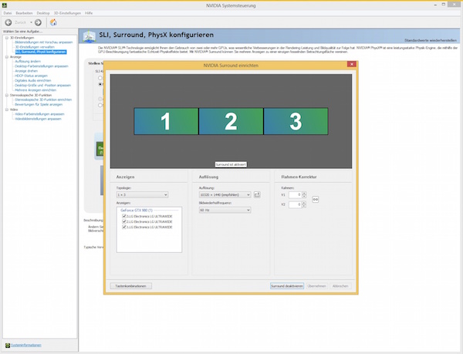Click the Tastenkombinationen button

[131, 286]
